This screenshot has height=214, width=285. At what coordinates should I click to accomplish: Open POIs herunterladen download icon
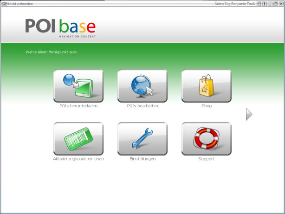click(78, 86)
